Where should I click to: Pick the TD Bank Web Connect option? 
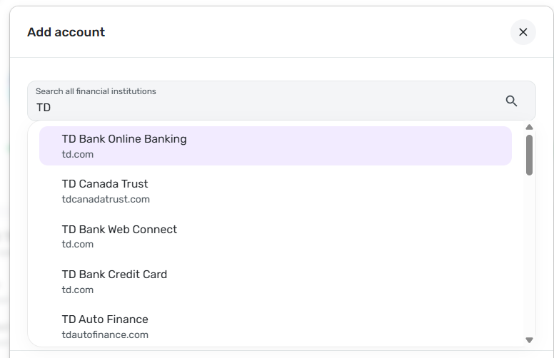tap(119, 230)
